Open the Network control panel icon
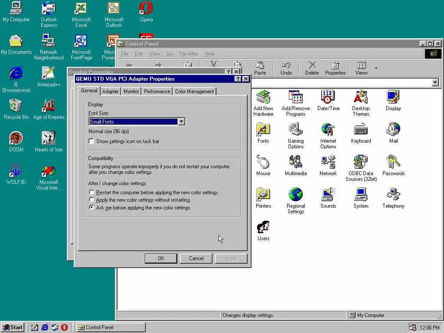 tap(328, 165)
